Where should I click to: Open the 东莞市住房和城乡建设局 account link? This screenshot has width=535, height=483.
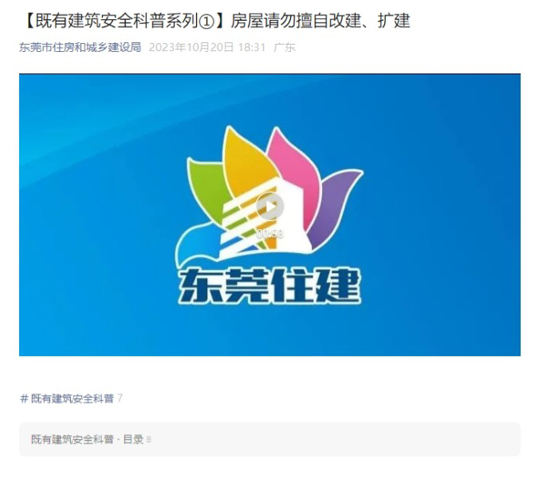coord(81,47)
